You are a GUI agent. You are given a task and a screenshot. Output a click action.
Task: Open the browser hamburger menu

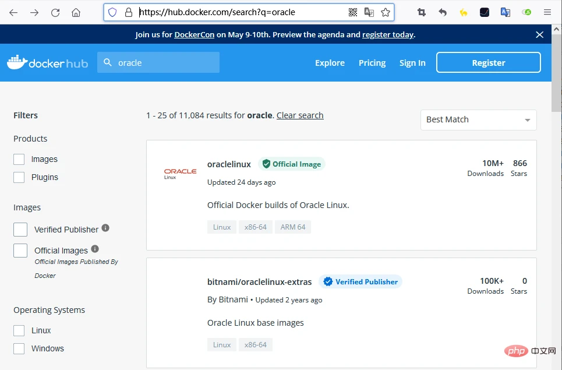[x=547, y=13]
